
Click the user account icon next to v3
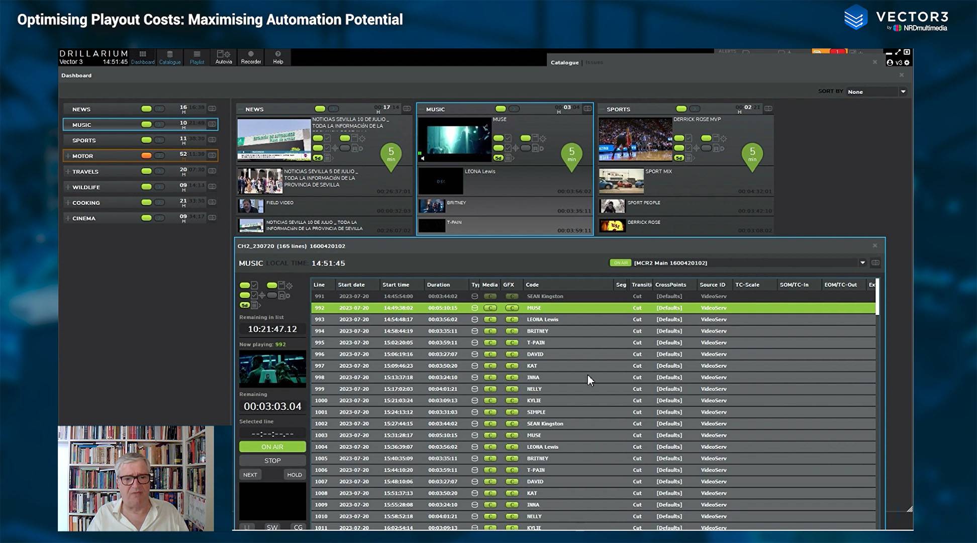tap(890, 63)
